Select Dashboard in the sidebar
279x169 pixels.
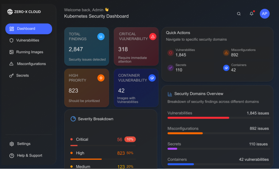29,29
